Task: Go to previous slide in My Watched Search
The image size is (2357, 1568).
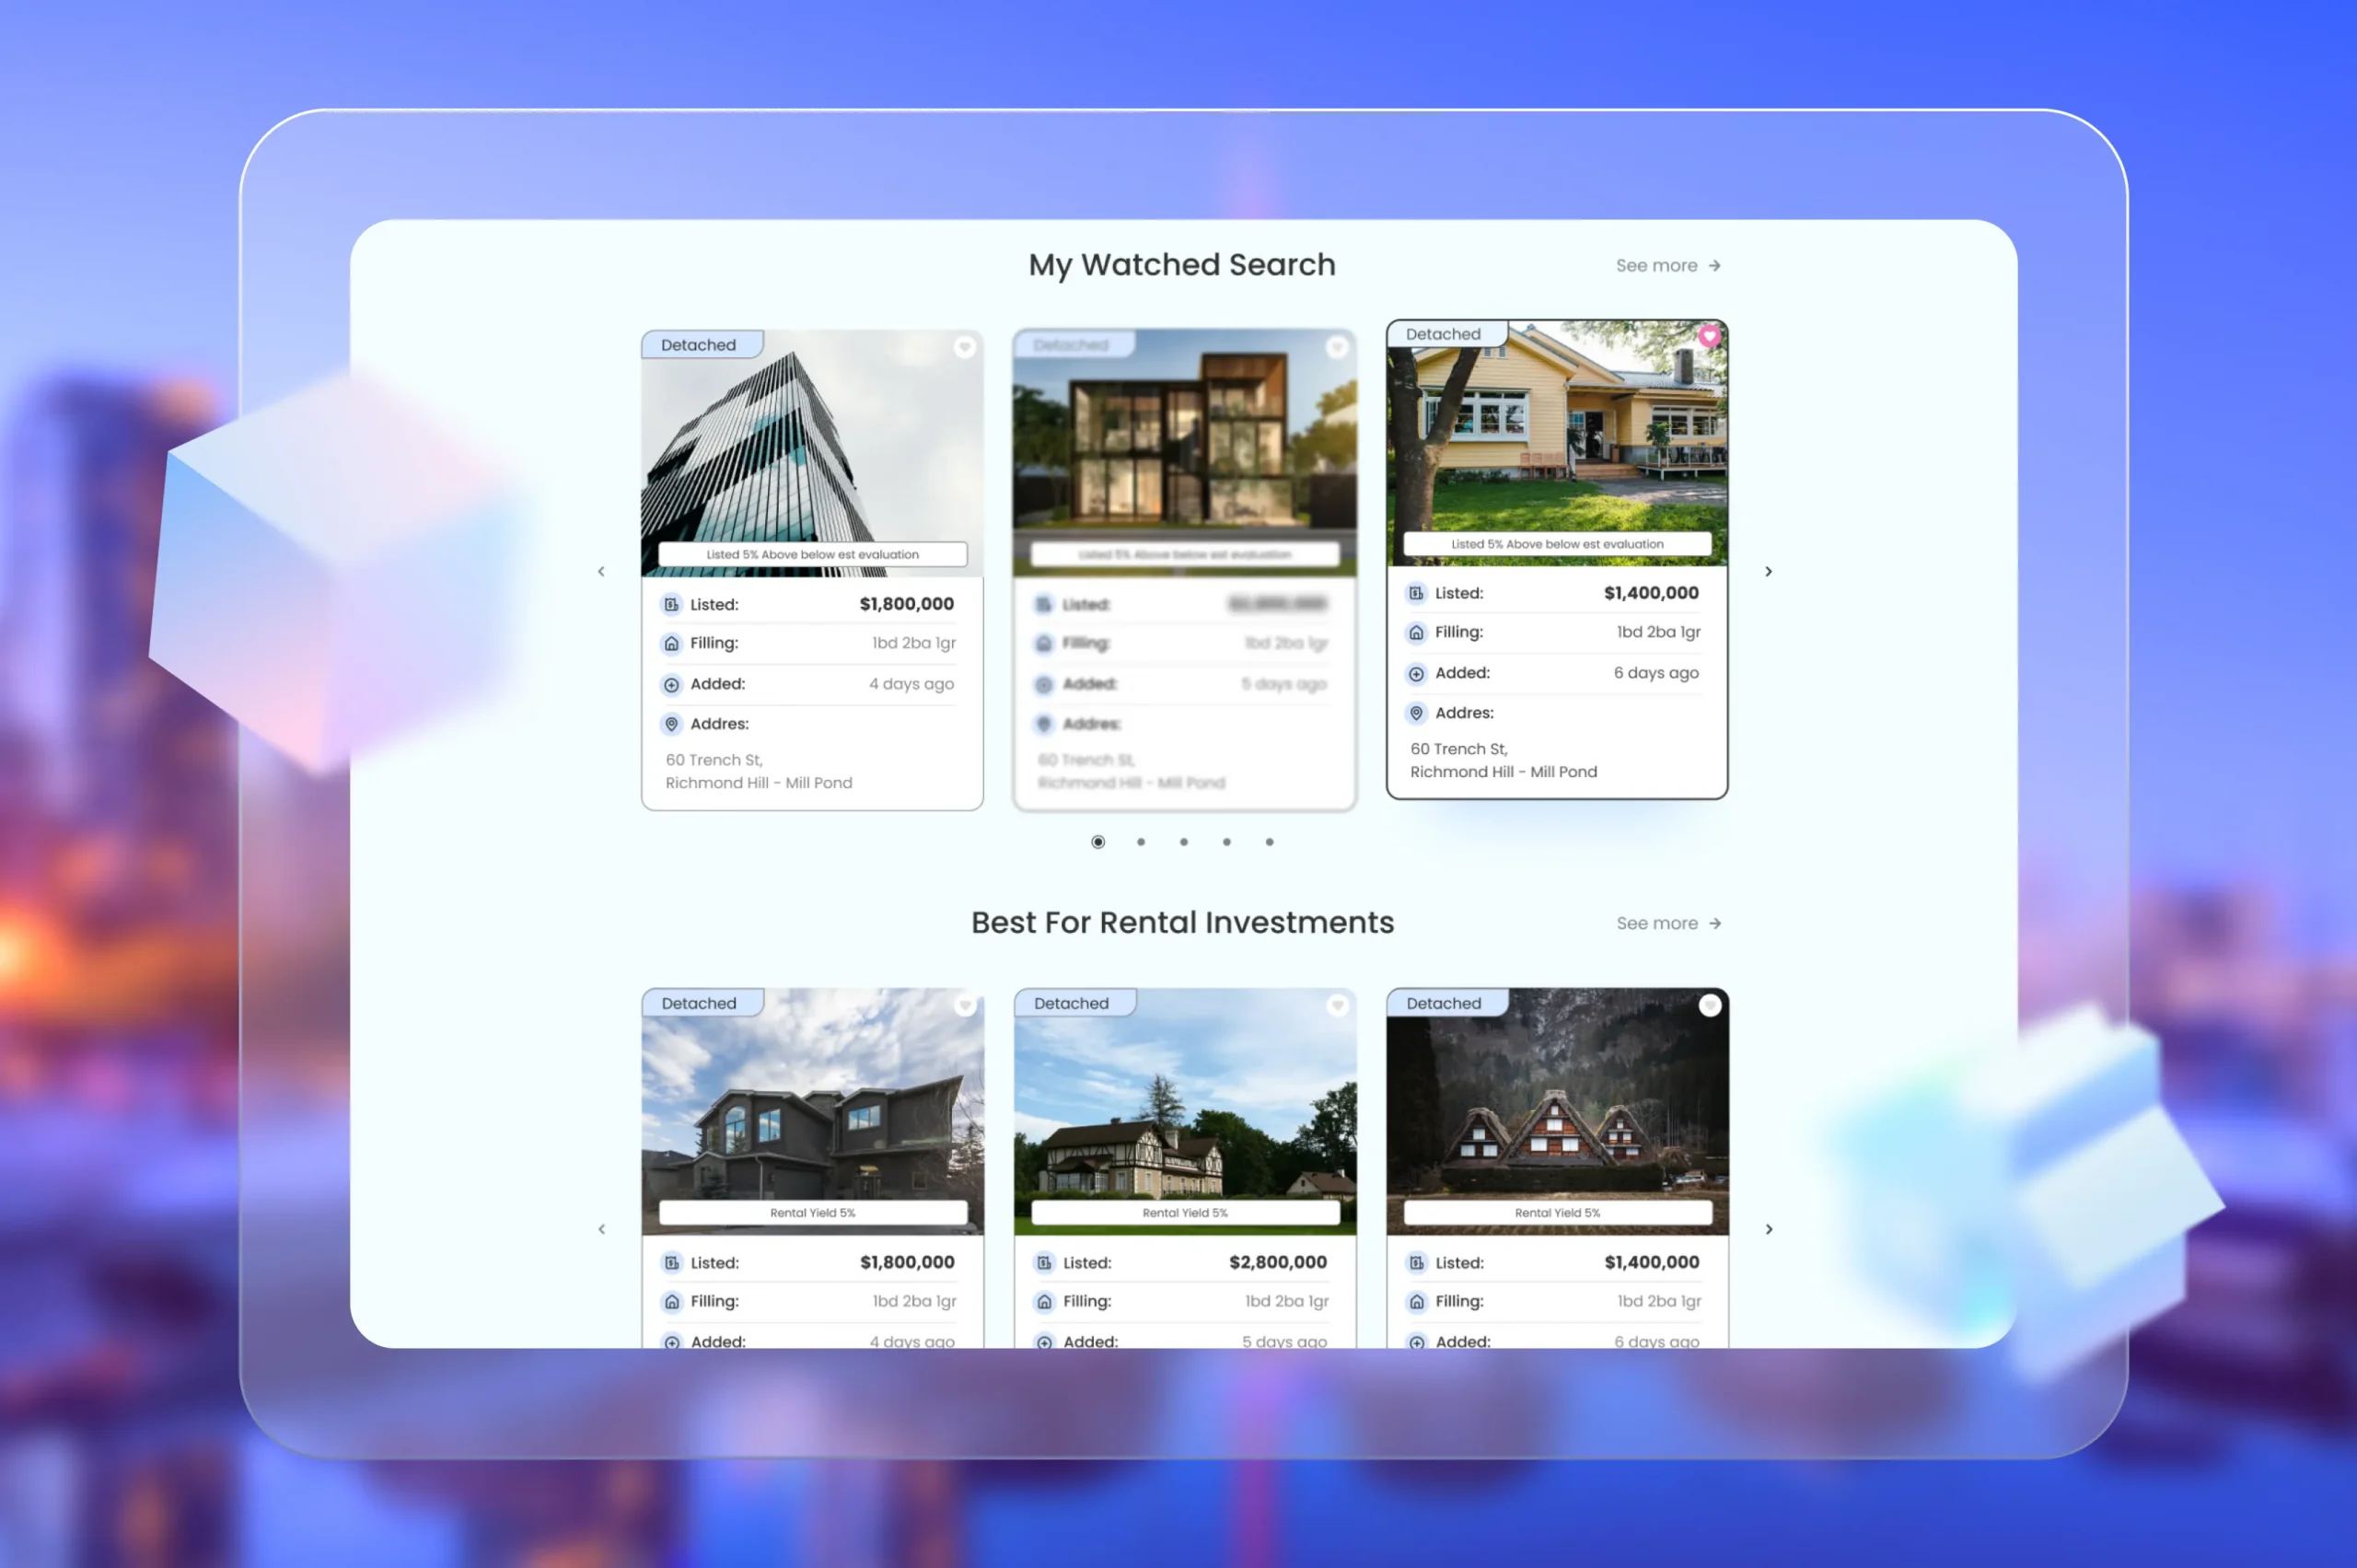Action: (x=601, y=571)
